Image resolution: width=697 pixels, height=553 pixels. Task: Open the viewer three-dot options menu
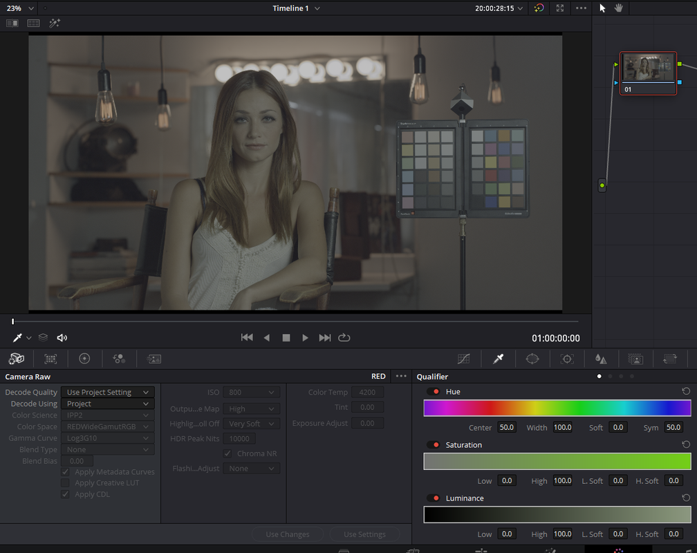click(581, 8)
